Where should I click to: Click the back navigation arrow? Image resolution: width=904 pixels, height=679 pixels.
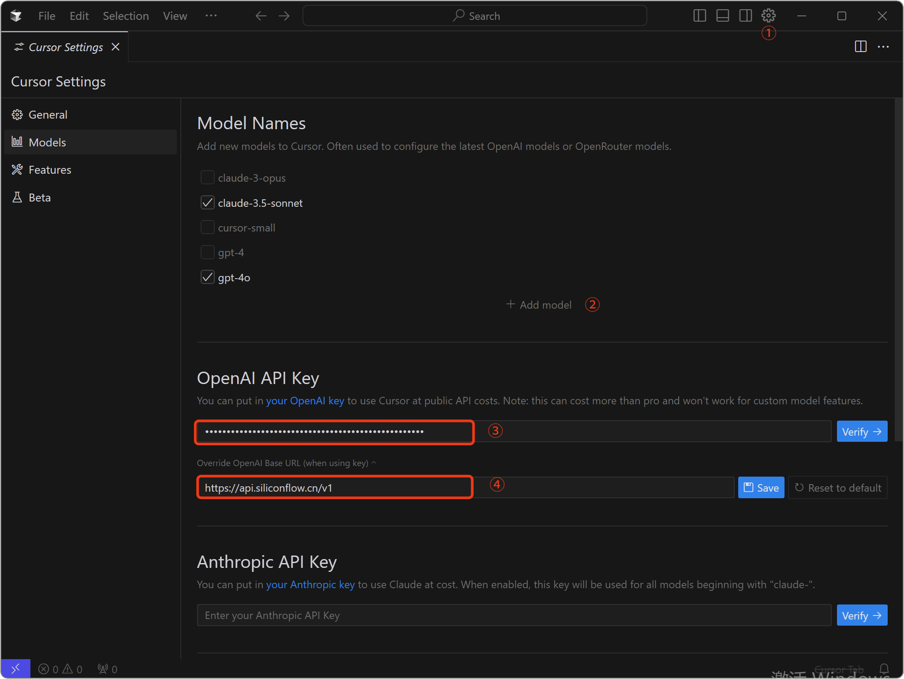coord(261,16)
